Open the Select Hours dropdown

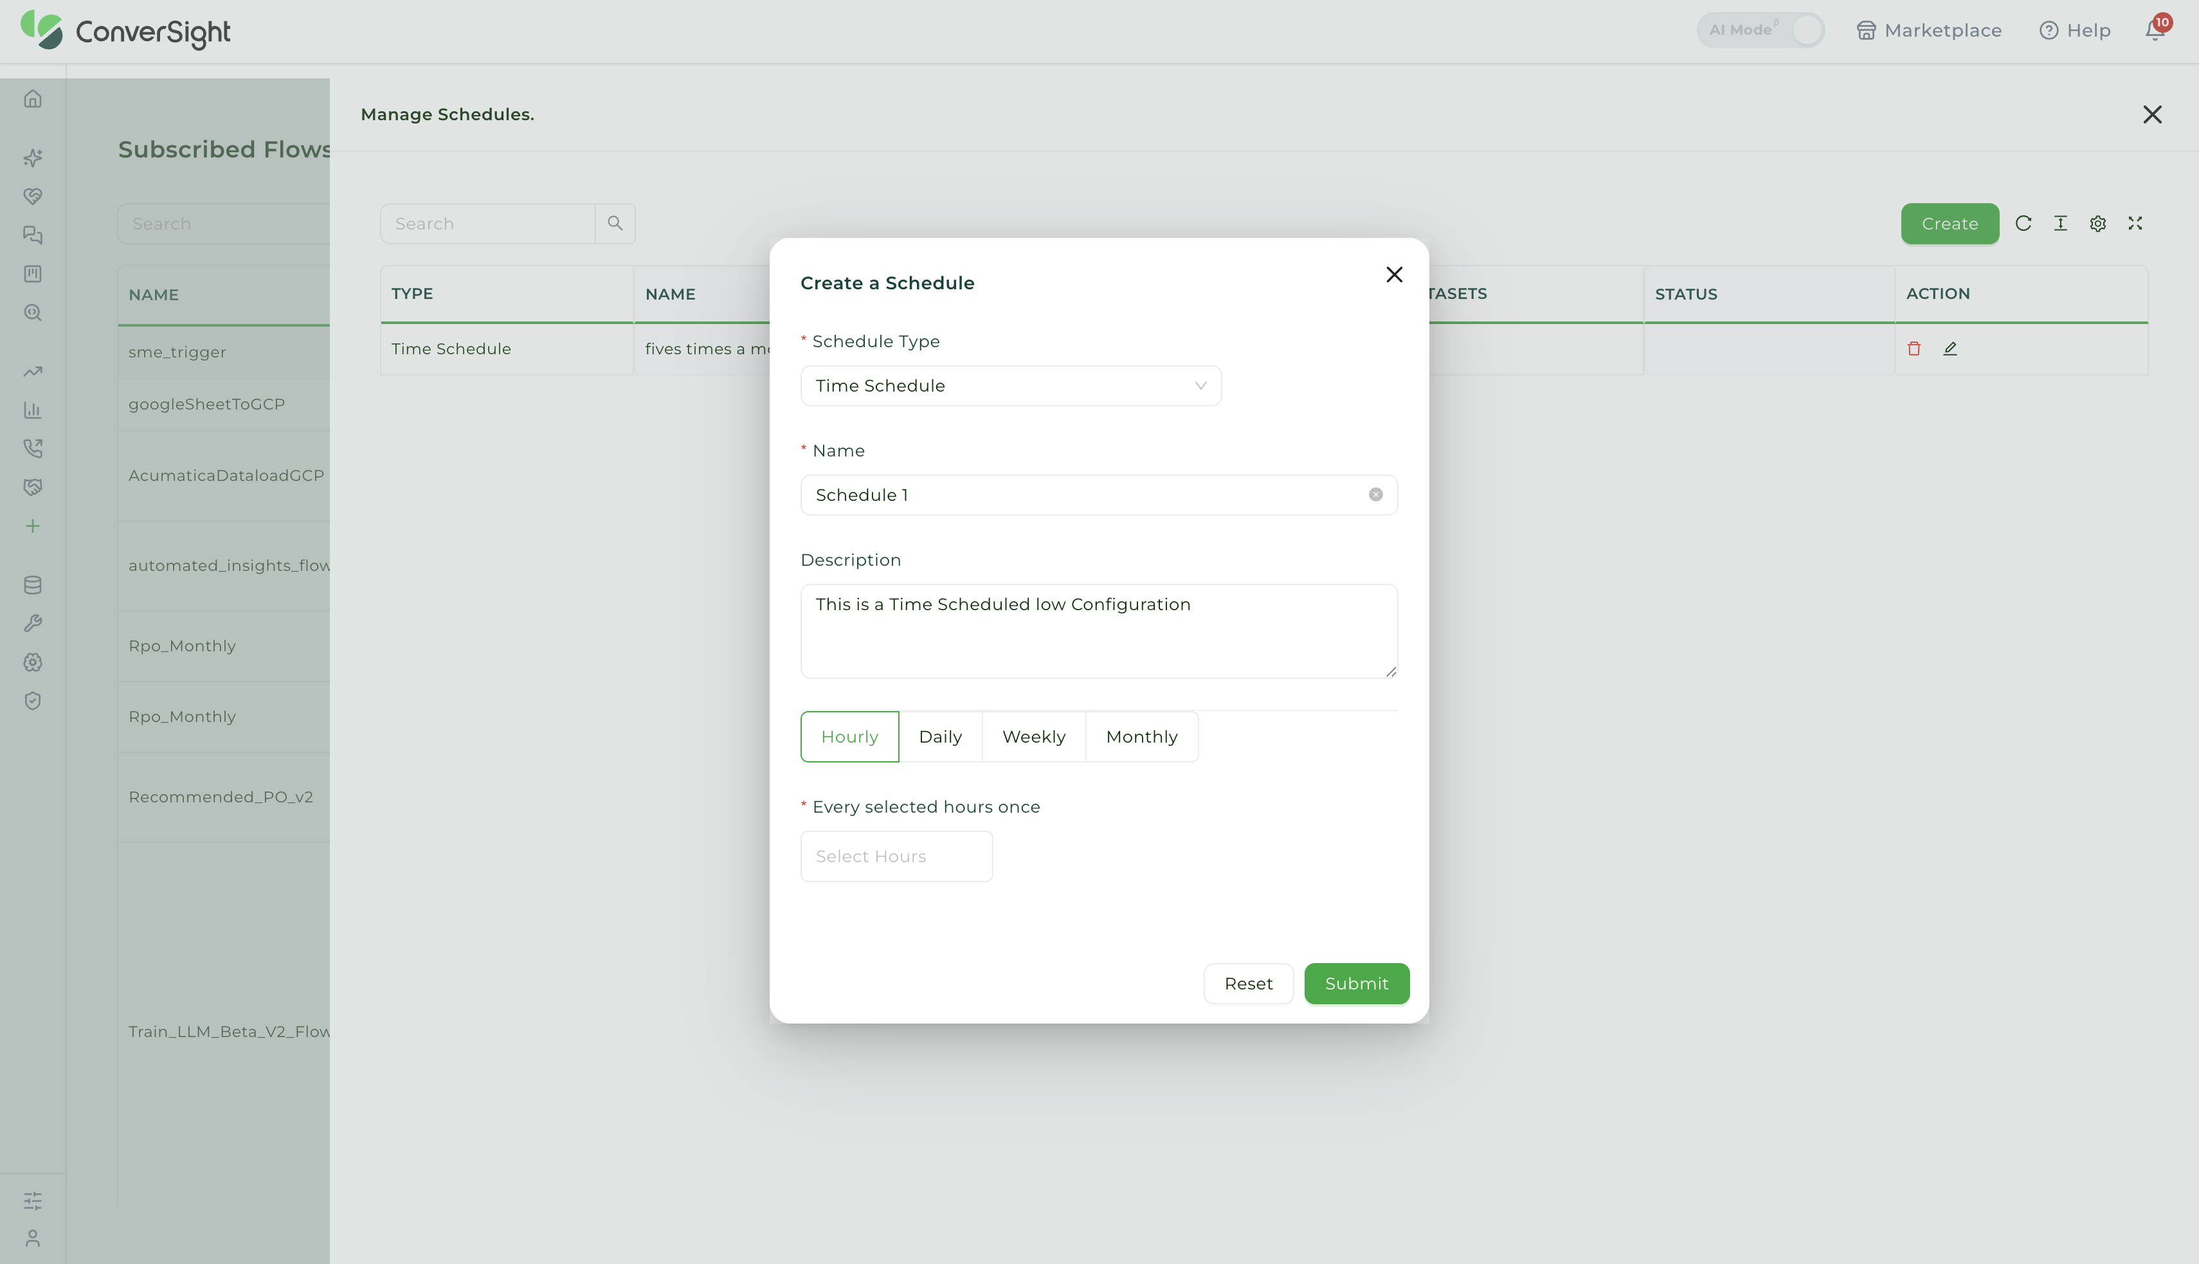[x=897, y=856]
